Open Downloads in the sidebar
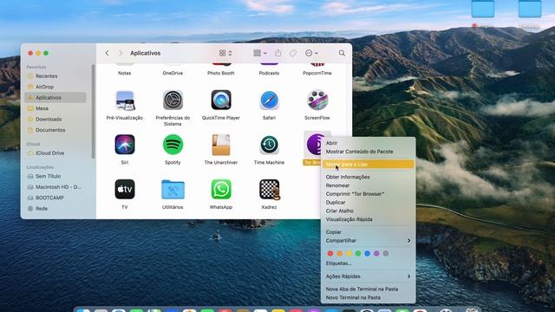Viewport: 555px width, 312px height. pyautogui.click(x=55, y=120)
